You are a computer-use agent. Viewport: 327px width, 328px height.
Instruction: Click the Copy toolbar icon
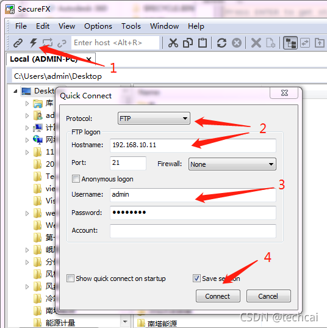[x=188, y=43]
